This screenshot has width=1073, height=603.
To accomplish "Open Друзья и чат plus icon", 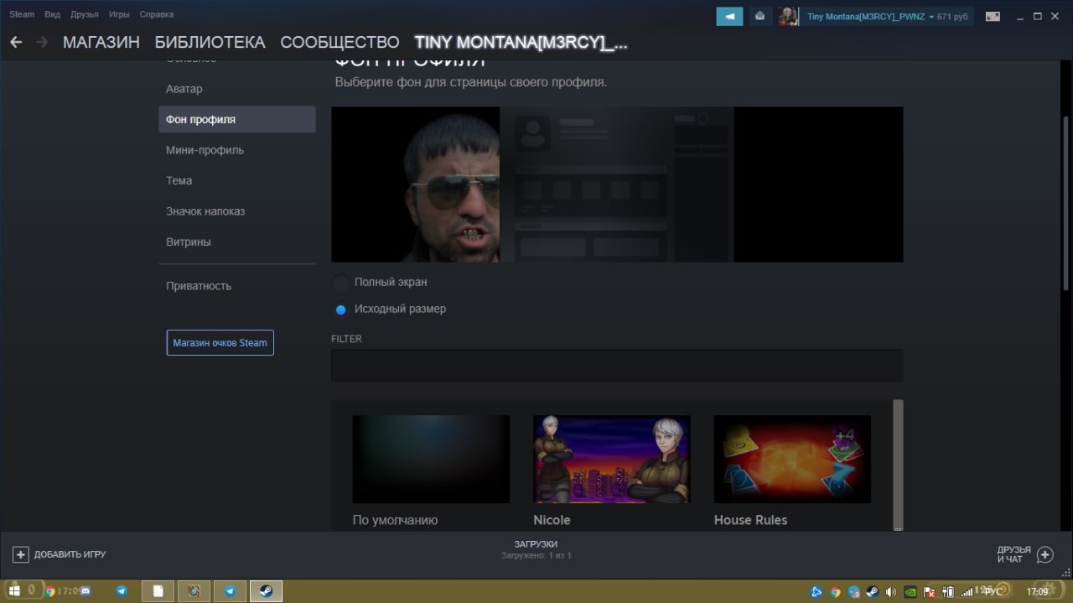I will (x=1044, y=554).
